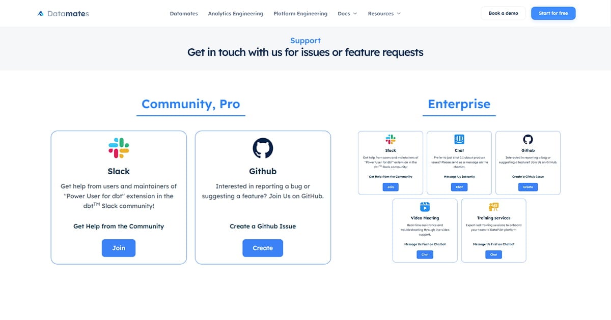Click the large 'Slack' card title
Image resolution: width=611 pixels, height=320 pixels.
point(119,171)
